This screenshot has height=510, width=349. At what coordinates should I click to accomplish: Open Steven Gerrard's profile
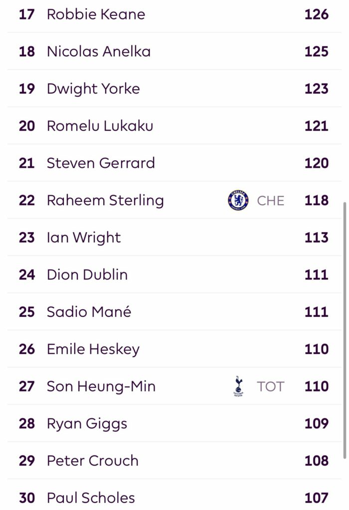[101, 163]
